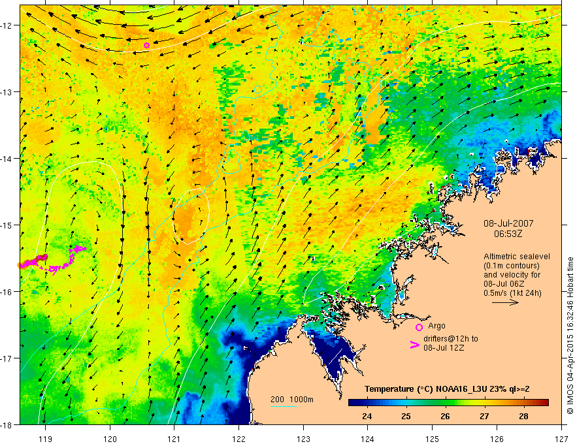Click the latitude axis label '-18'
Image resolution: width=575 pixels, height=444 pixels.
point(7,424)
